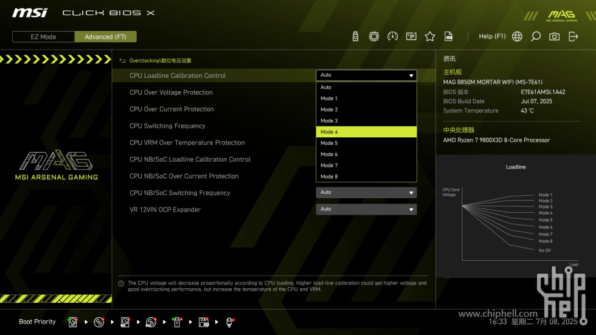Open Help (F1)
The width and height of the screenshot is (596, 335).
coord(492,36)
